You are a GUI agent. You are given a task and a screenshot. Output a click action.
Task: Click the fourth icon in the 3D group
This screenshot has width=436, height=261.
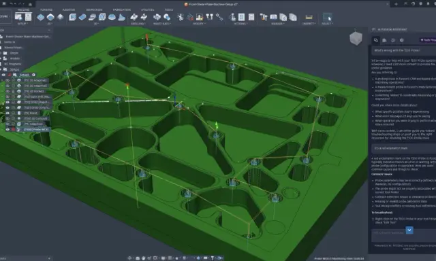click(102, 17)
